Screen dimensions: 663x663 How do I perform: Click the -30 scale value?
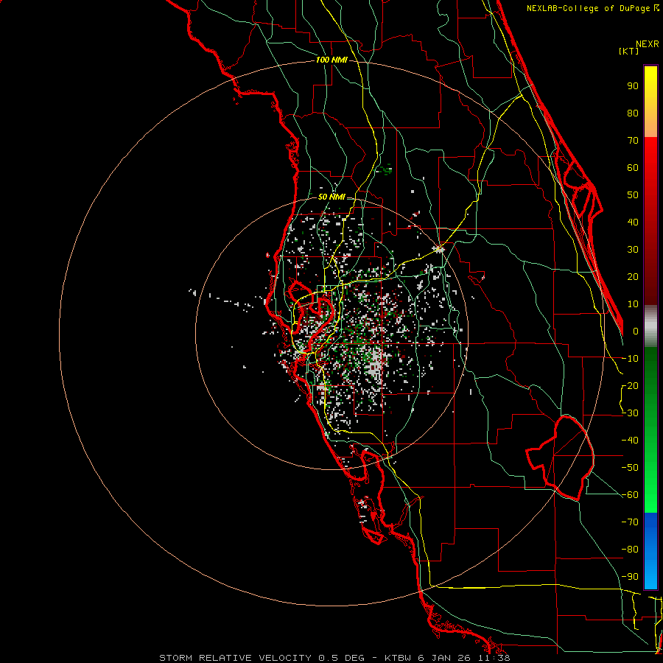630,413
